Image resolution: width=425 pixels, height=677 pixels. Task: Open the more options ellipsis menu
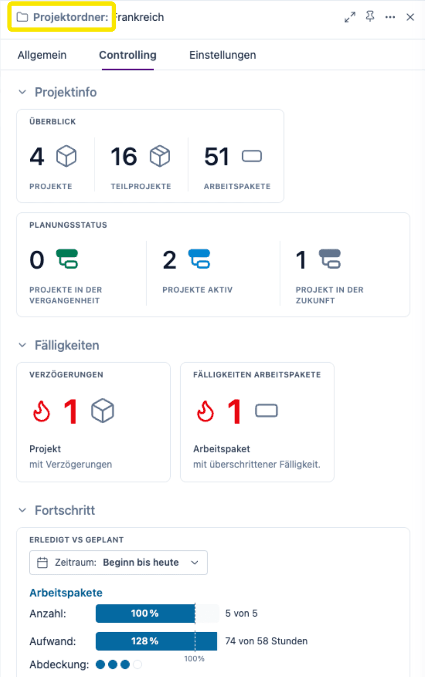click(390, 17)
